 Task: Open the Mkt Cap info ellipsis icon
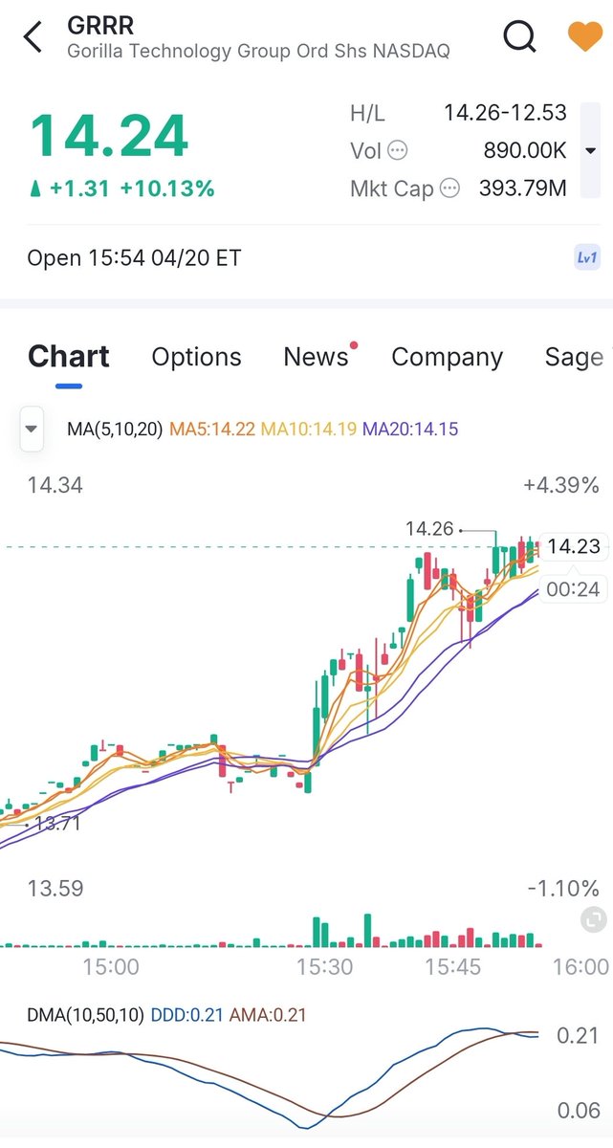449,188
